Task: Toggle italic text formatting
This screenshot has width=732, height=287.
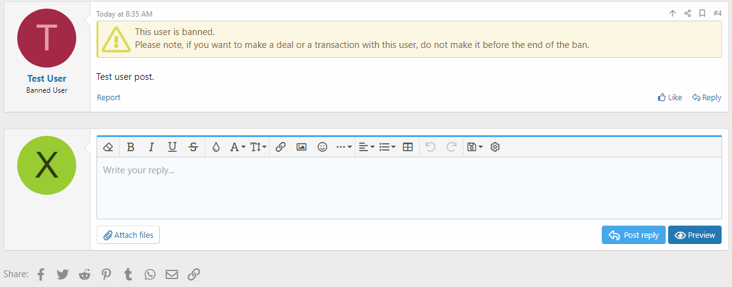Action: (x=151, y=147)
